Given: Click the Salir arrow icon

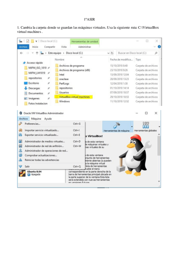Looking at the screenshot, I should point(20,166).
